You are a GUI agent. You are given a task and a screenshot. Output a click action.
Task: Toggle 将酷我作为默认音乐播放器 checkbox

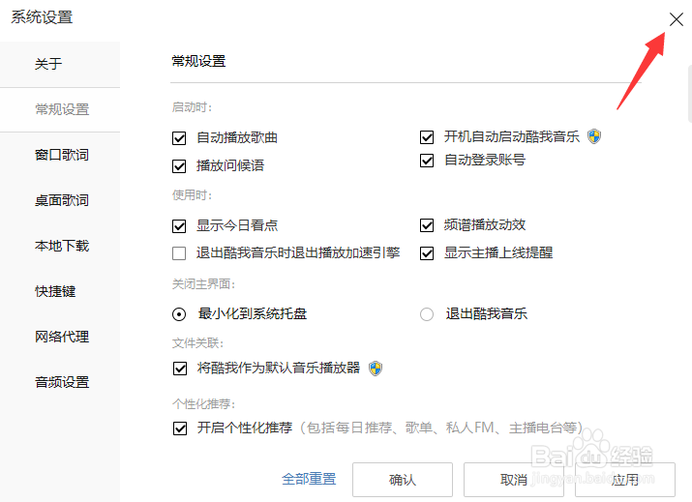(180, 369)
